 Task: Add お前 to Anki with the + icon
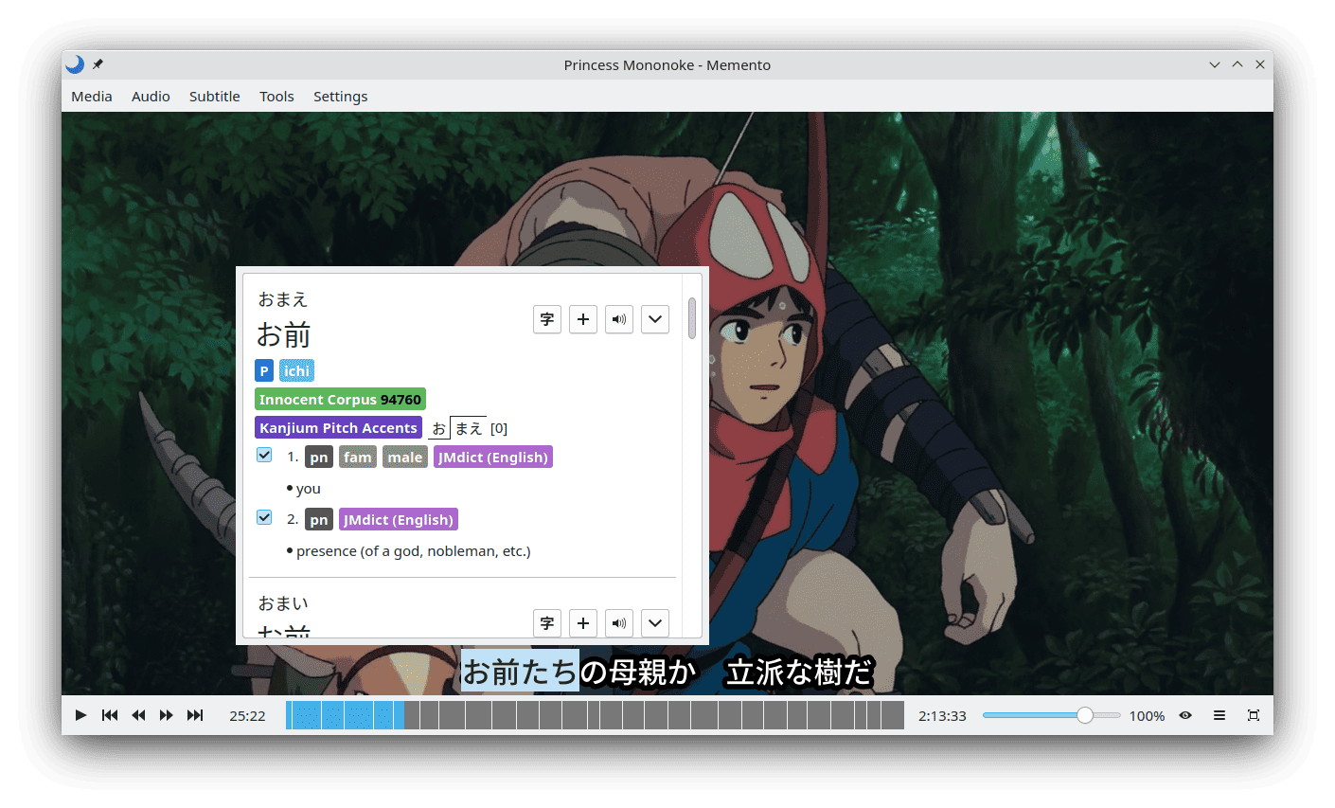(x=583, y=319)
